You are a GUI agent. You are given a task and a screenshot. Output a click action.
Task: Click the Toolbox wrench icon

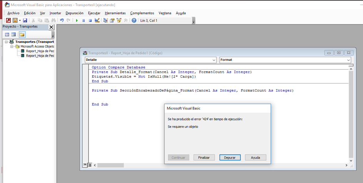(126, 21)
